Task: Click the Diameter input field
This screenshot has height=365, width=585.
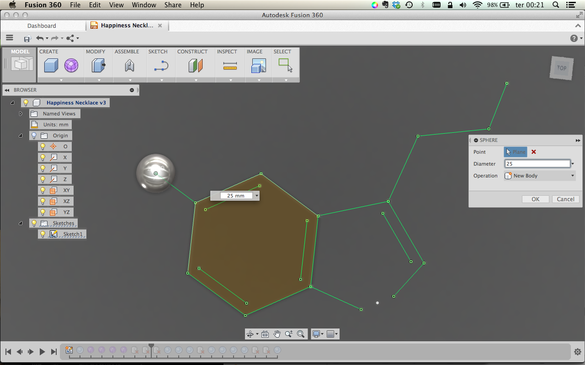Action: (x=537, y=164)
